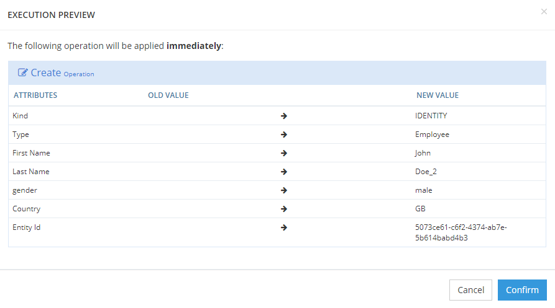Click the Create operation edit icon
The image size is (555, 308).
pyautogui.click(x=22, y=73)
